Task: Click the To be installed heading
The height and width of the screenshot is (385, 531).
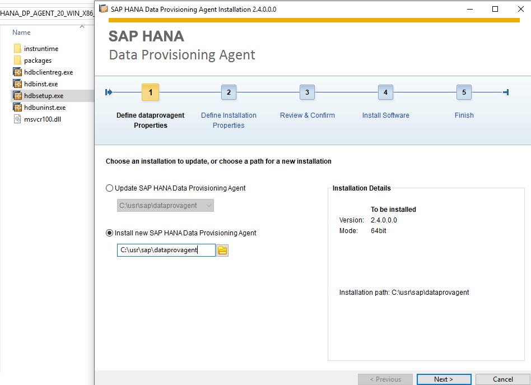Action: [393, 210]
